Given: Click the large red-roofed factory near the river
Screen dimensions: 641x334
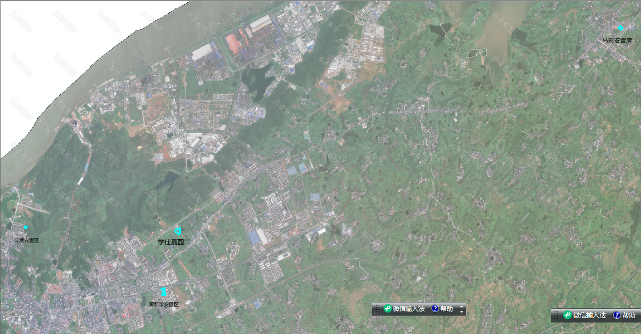Looking at the screenshot, I should point(234,44).
